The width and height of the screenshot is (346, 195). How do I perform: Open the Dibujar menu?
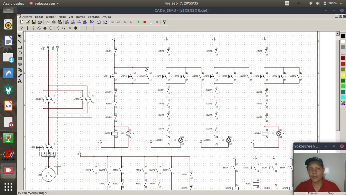pyautogui.click(x=51, y=17)
